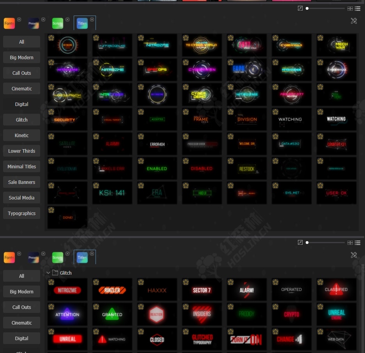Filter by Big Modern in lower panel
This screenshot has width=365, height=353.
(22, 291)
